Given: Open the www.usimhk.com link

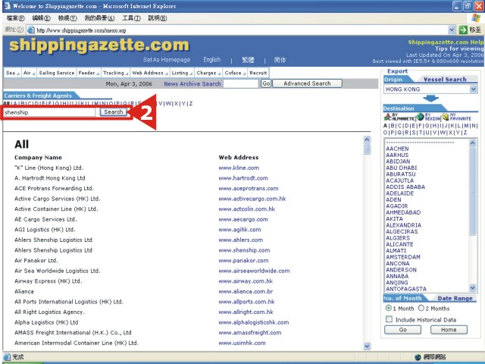Looking at the screenshot, I should (242, 343).
